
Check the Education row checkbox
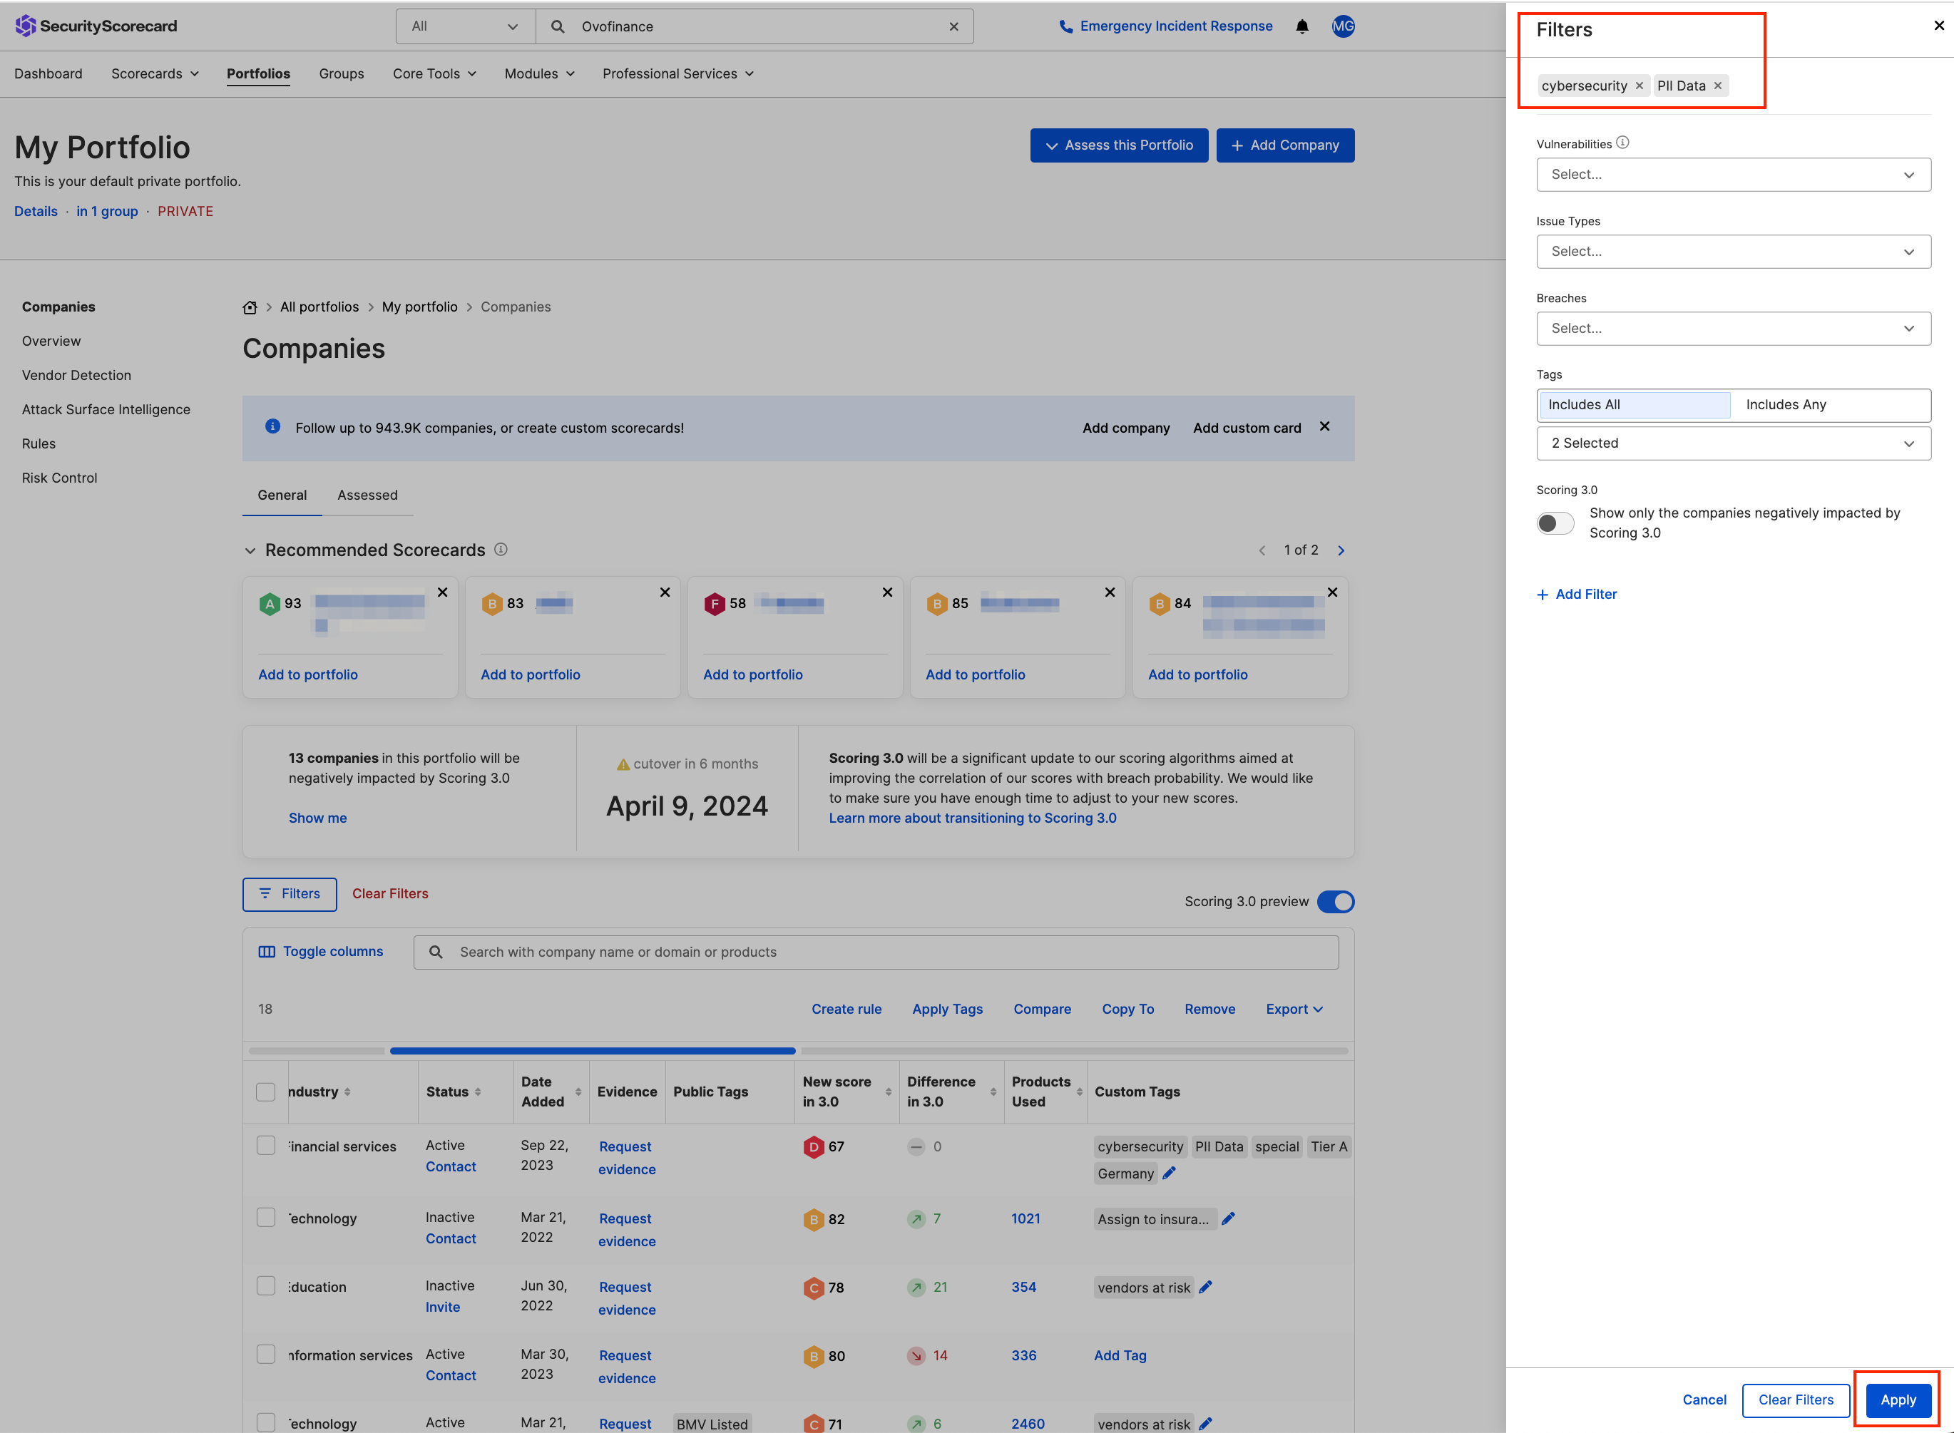pos(265,1285)
